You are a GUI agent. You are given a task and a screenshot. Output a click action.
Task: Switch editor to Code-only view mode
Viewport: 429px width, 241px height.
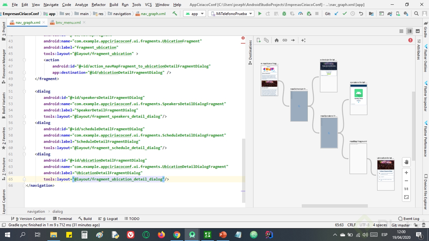coord(401,31)
